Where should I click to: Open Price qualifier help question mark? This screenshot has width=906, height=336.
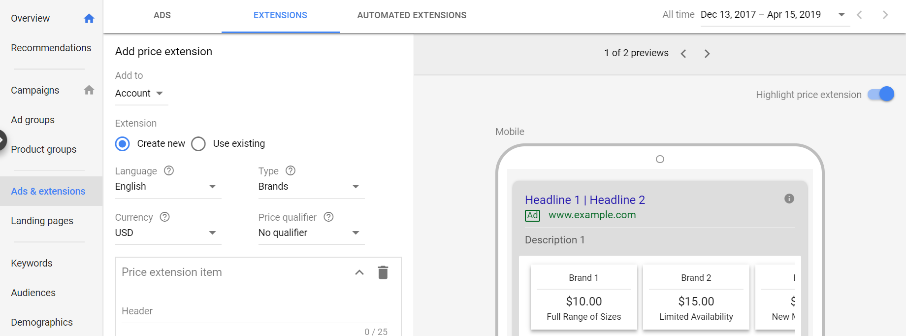pos(329,217)
